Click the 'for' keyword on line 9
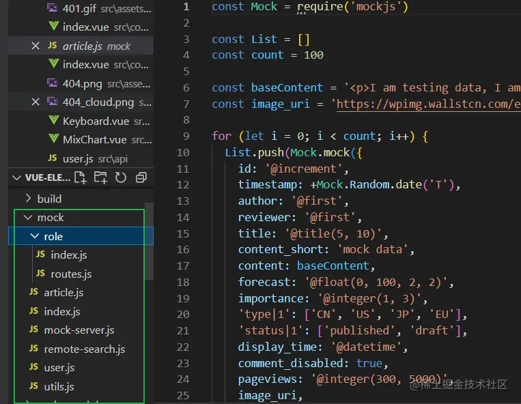The width and height of the screenshot is (521, 404). (221, 136)
